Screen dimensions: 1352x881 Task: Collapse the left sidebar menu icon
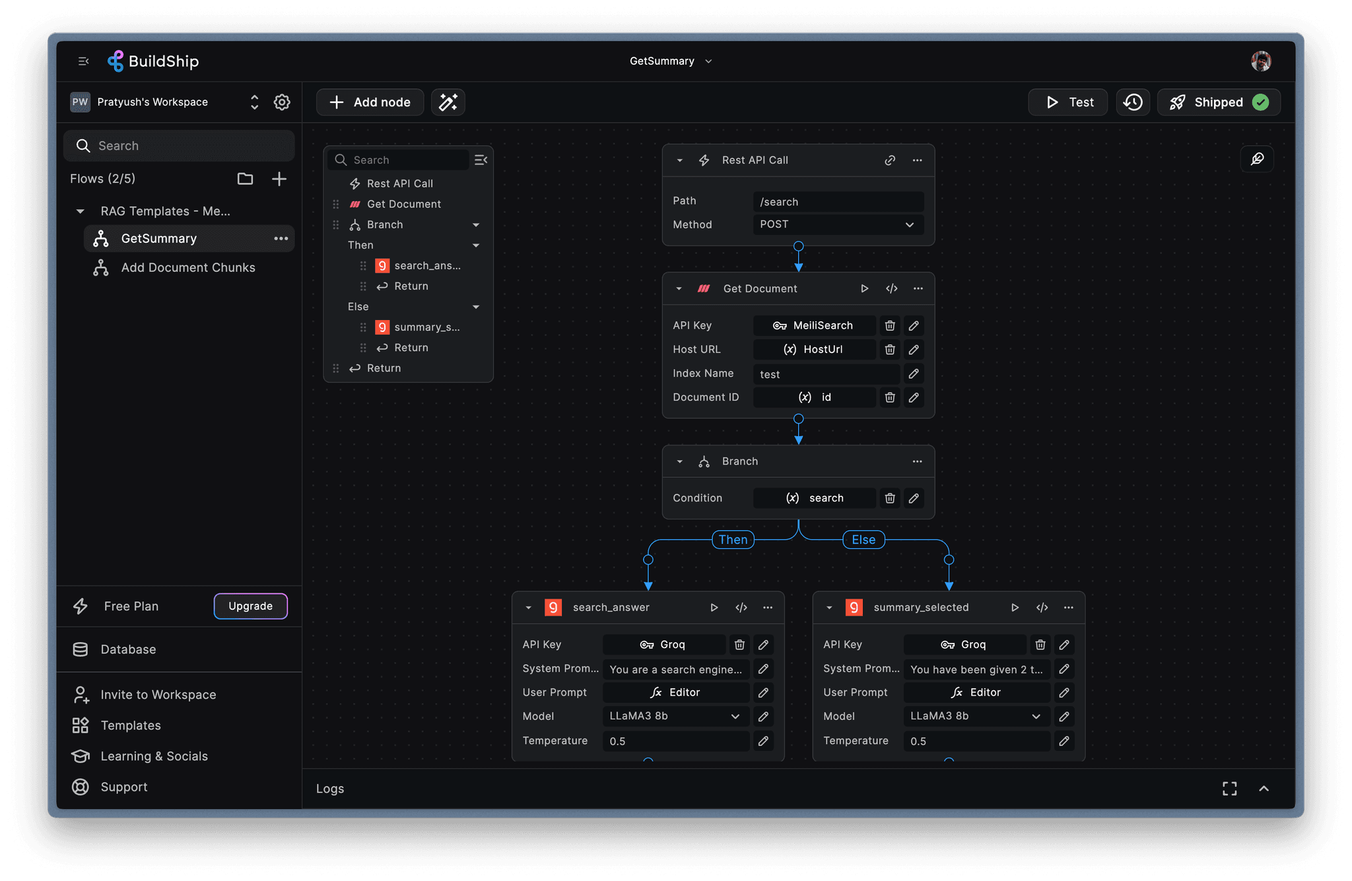pyautogui.click(x=83, y=61)
